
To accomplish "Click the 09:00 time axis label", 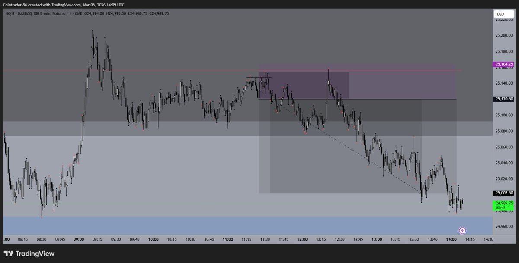I will pyautogui.click(x=79, y=239).
